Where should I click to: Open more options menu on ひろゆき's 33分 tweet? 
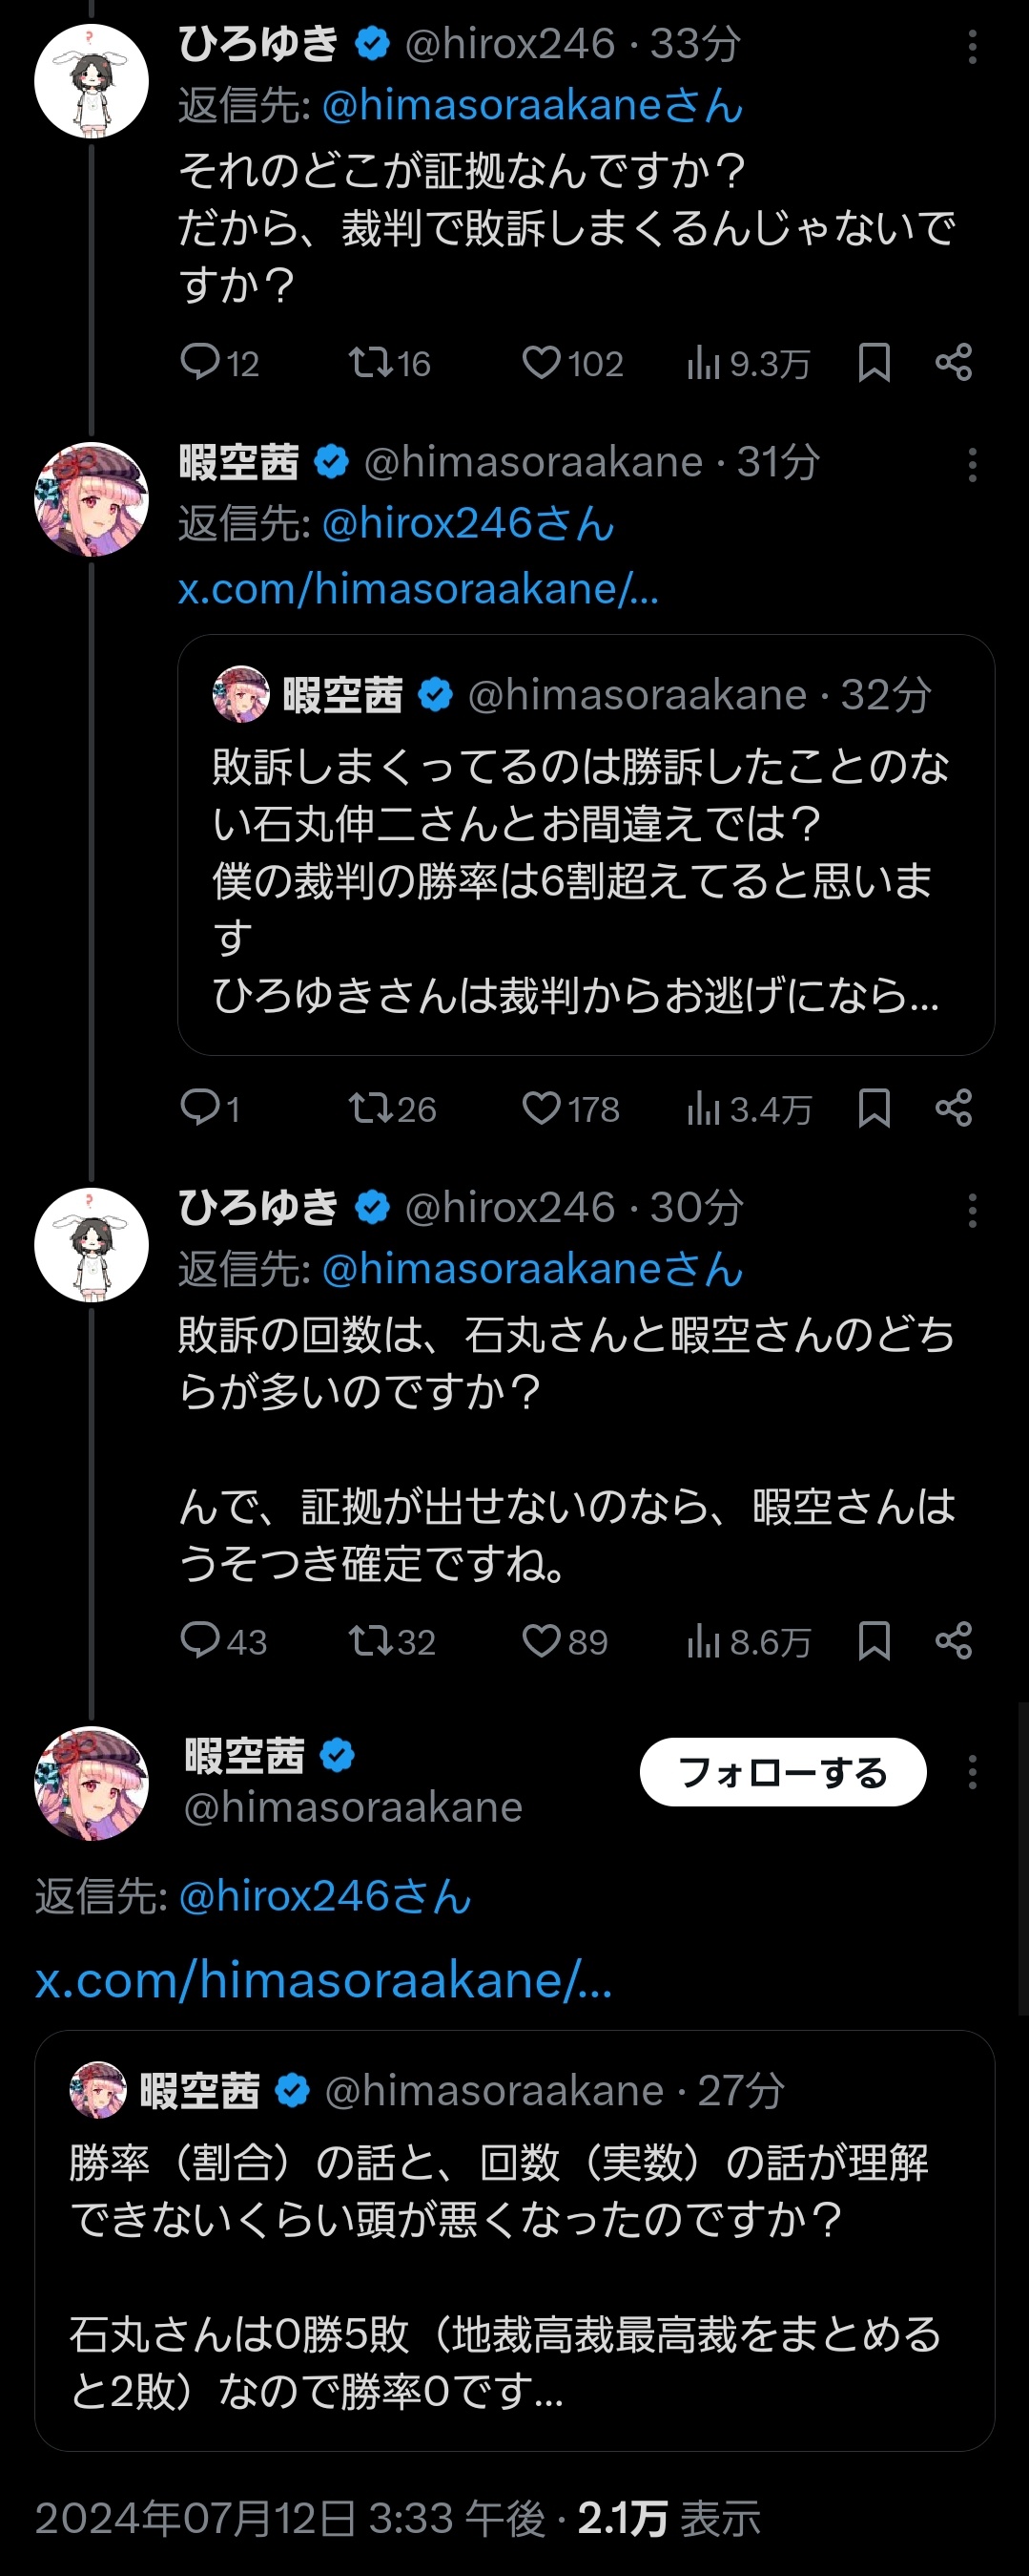point(972,47)
